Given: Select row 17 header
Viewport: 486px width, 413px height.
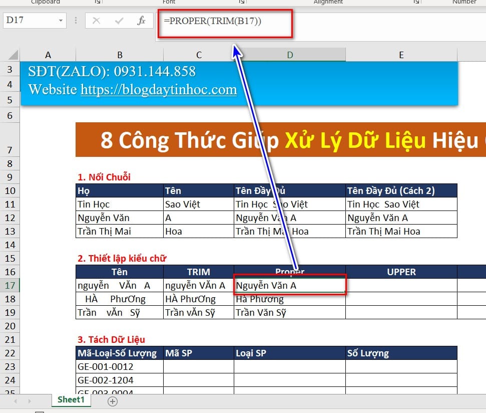Looking at the screenshot, I should [x=10, y=286].
